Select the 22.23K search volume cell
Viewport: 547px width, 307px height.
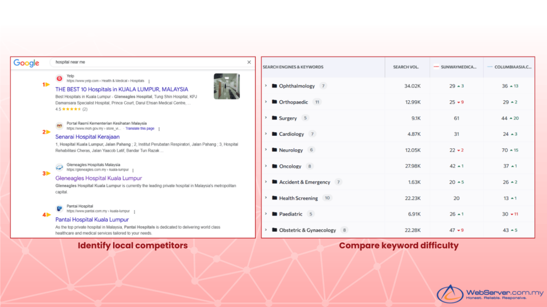pos(413,198)
